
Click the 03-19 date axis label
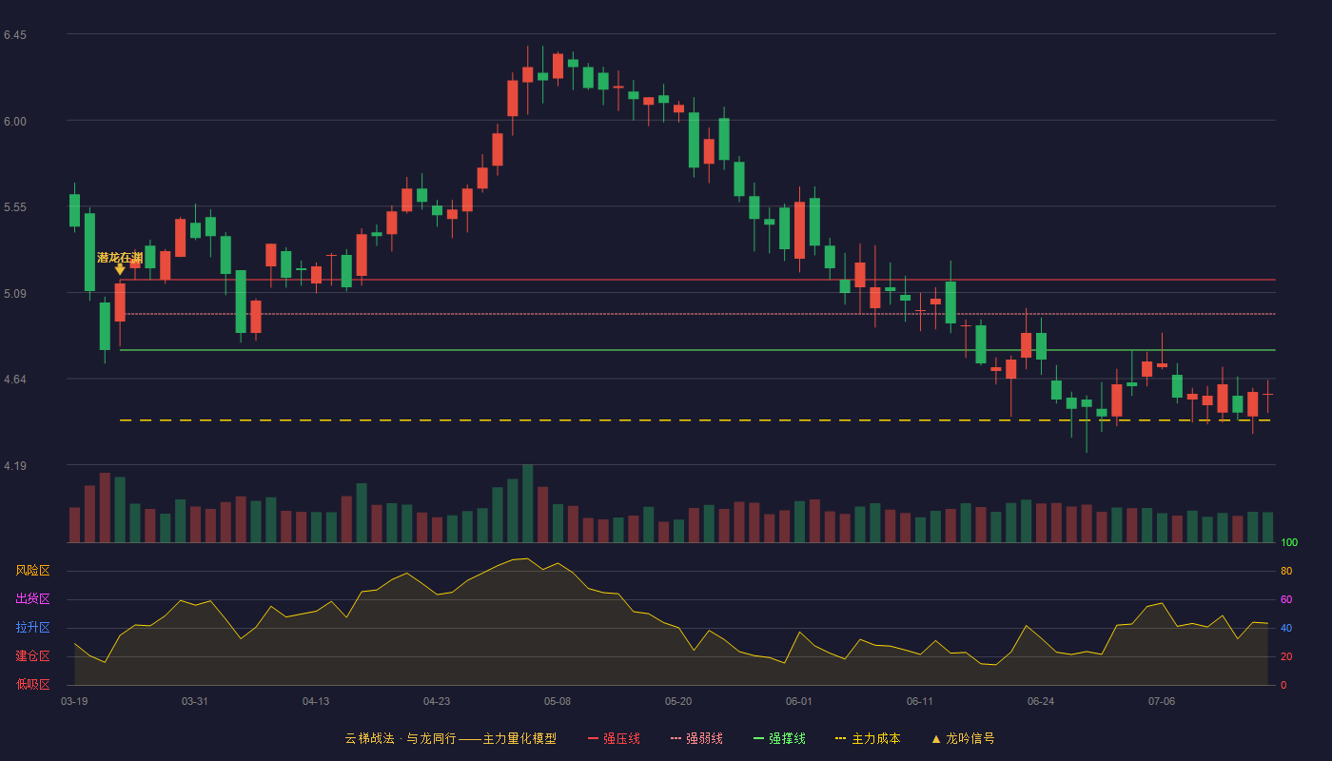pos(74,701)
